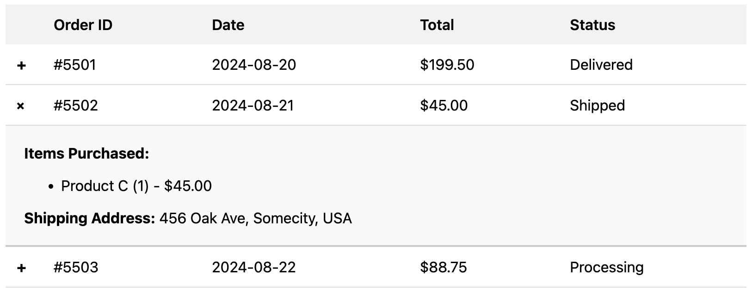Select order ID #5502
Image resolution: width=752 pixels, height=295 pixels.
point(76,105)
